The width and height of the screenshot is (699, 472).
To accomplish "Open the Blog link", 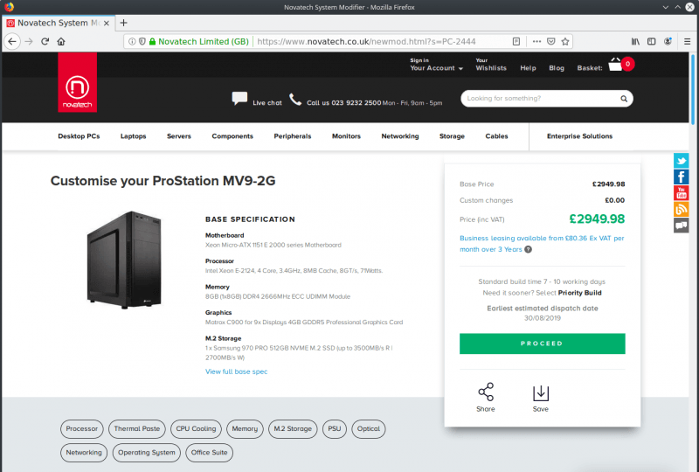I will pyautogui.click(x=557, y=68).
